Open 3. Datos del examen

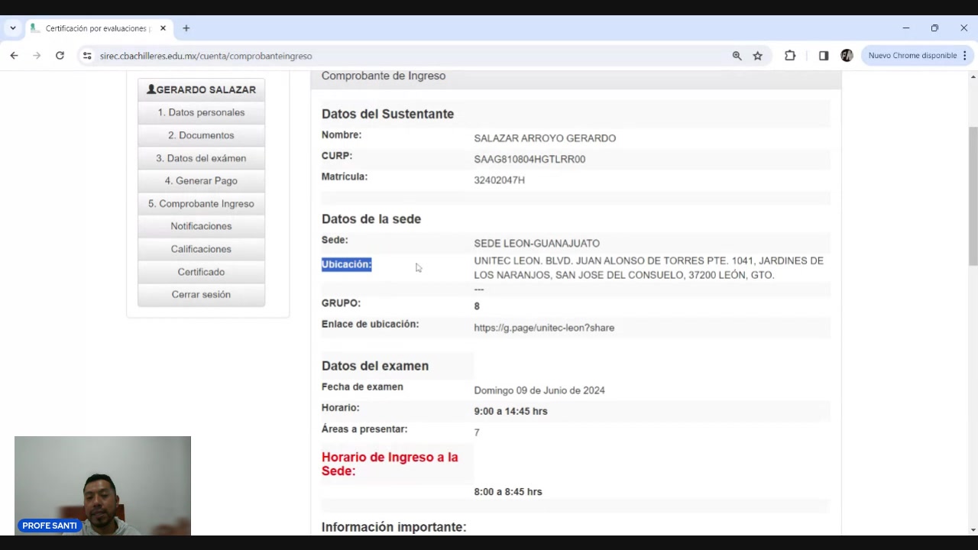point(201,158)
